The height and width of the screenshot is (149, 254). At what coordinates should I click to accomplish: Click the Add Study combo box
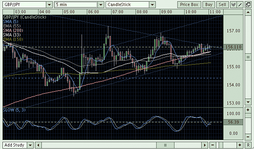15,145
